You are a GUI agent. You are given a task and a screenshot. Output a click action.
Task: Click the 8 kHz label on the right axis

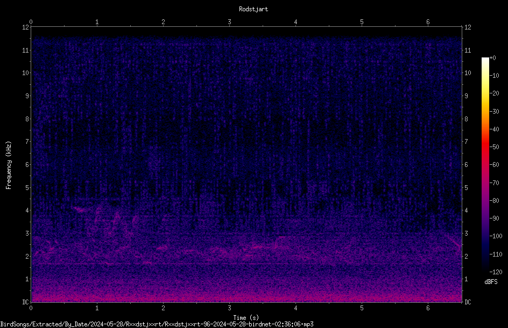466,119
